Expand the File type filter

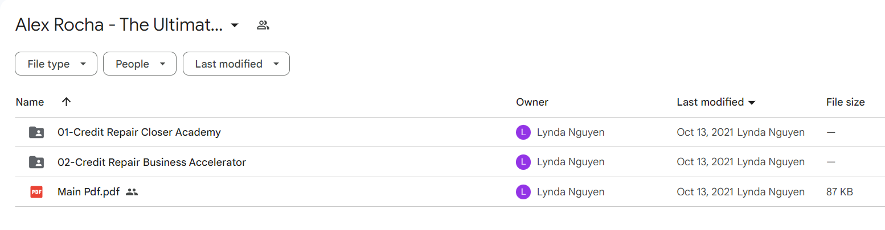click(x=56, y=64)
